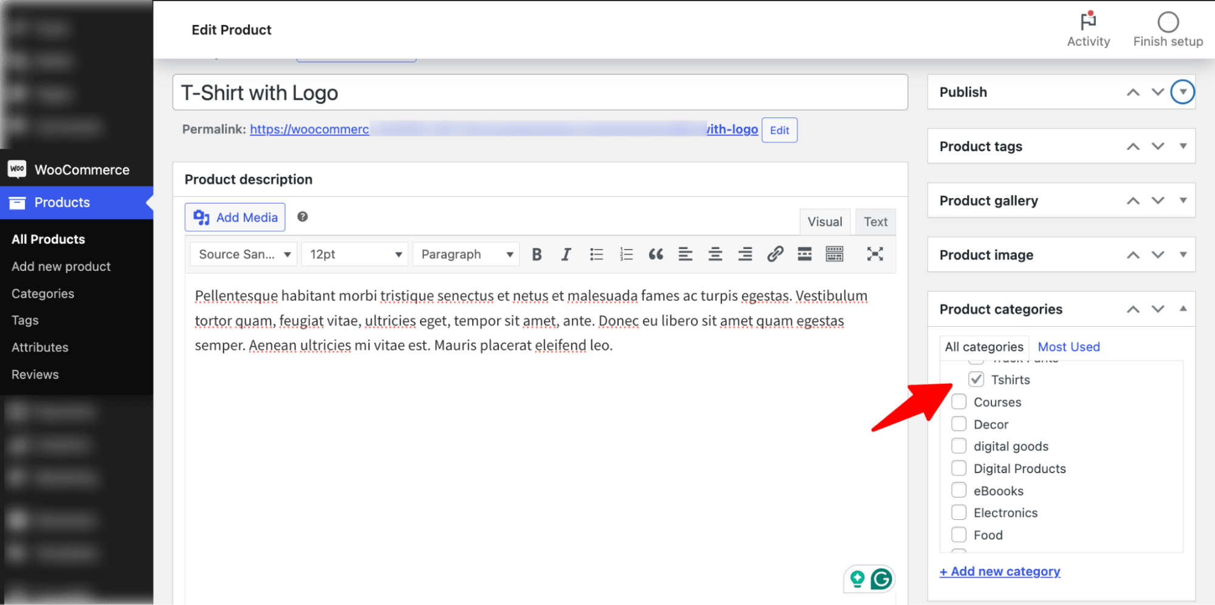The width and height of the screenshot is (1215, 605).
Task: Click Add new category link
Action: 1000,572
